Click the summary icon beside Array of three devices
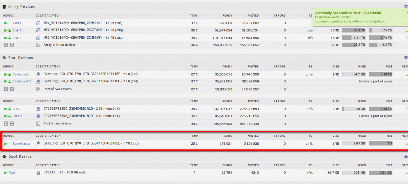 38,45
